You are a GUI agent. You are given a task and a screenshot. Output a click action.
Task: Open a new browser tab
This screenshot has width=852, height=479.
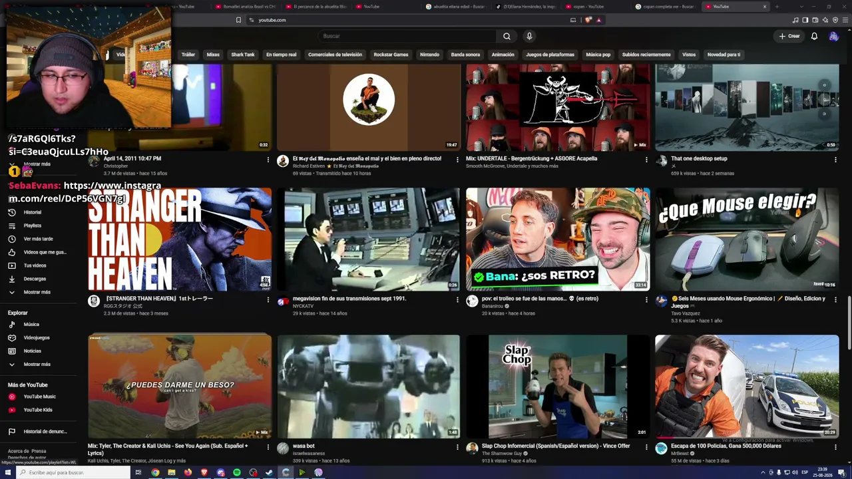click(777, 7)
